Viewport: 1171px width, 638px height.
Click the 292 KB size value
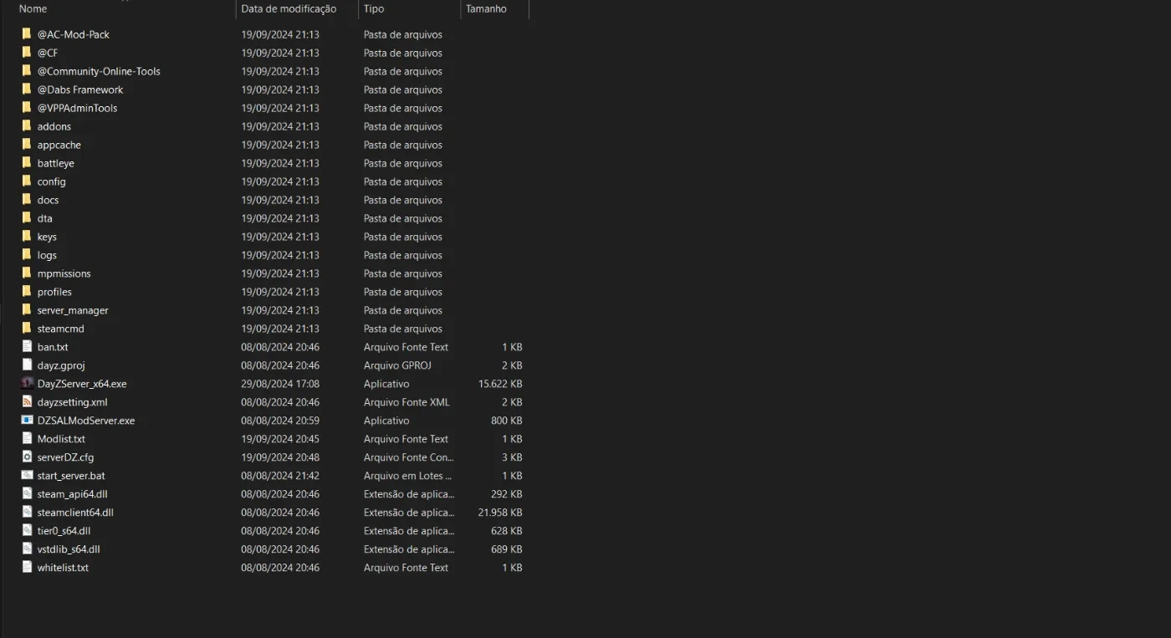coord(507,494)
